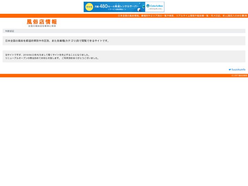This screenshot has width=248, height=186.
Task: Open the fuuzokuinfo Twitter link
Action: click(x=237, y=70)
